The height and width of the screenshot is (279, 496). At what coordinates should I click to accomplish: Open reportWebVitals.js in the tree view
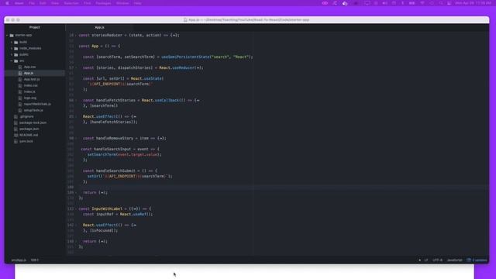pyautogui.click(x=37, y=104)
